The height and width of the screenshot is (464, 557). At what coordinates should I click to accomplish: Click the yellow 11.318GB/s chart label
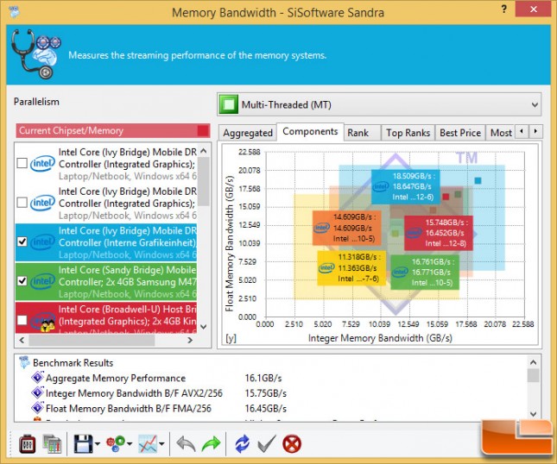(x=351, y=268)
